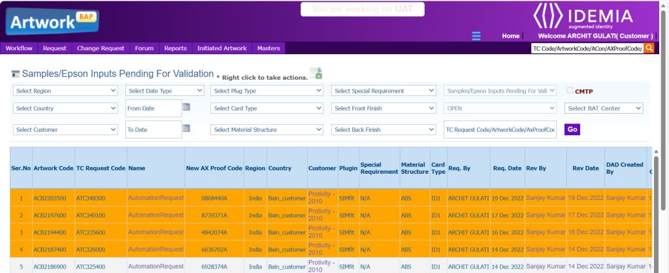Expand the Select Region dropdown
This screenshot has width=669, height=273.
[65, 91]
